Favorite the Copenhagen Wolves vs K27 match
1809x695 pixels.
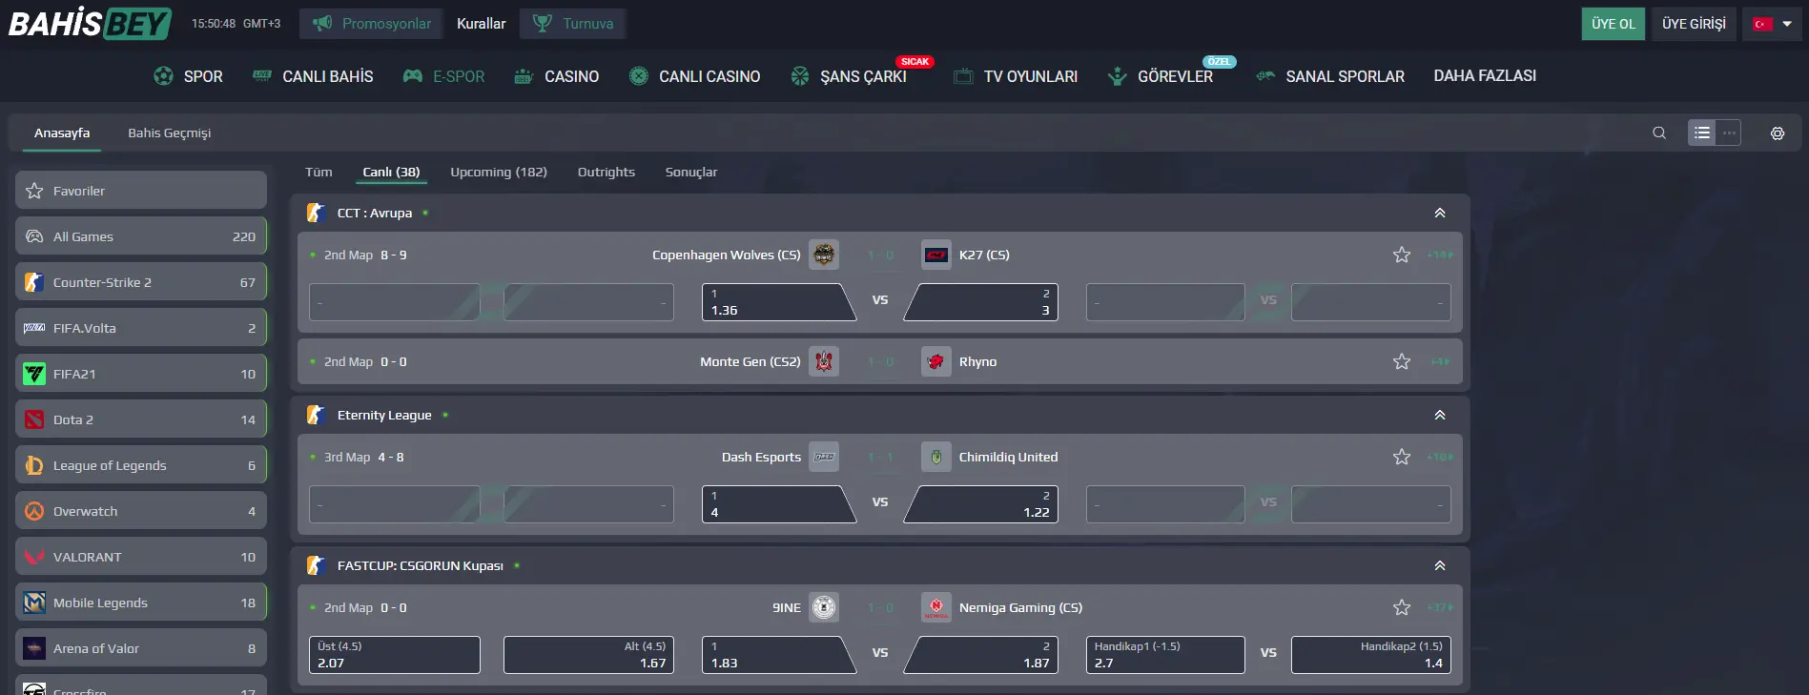[x=1402, y=255]
